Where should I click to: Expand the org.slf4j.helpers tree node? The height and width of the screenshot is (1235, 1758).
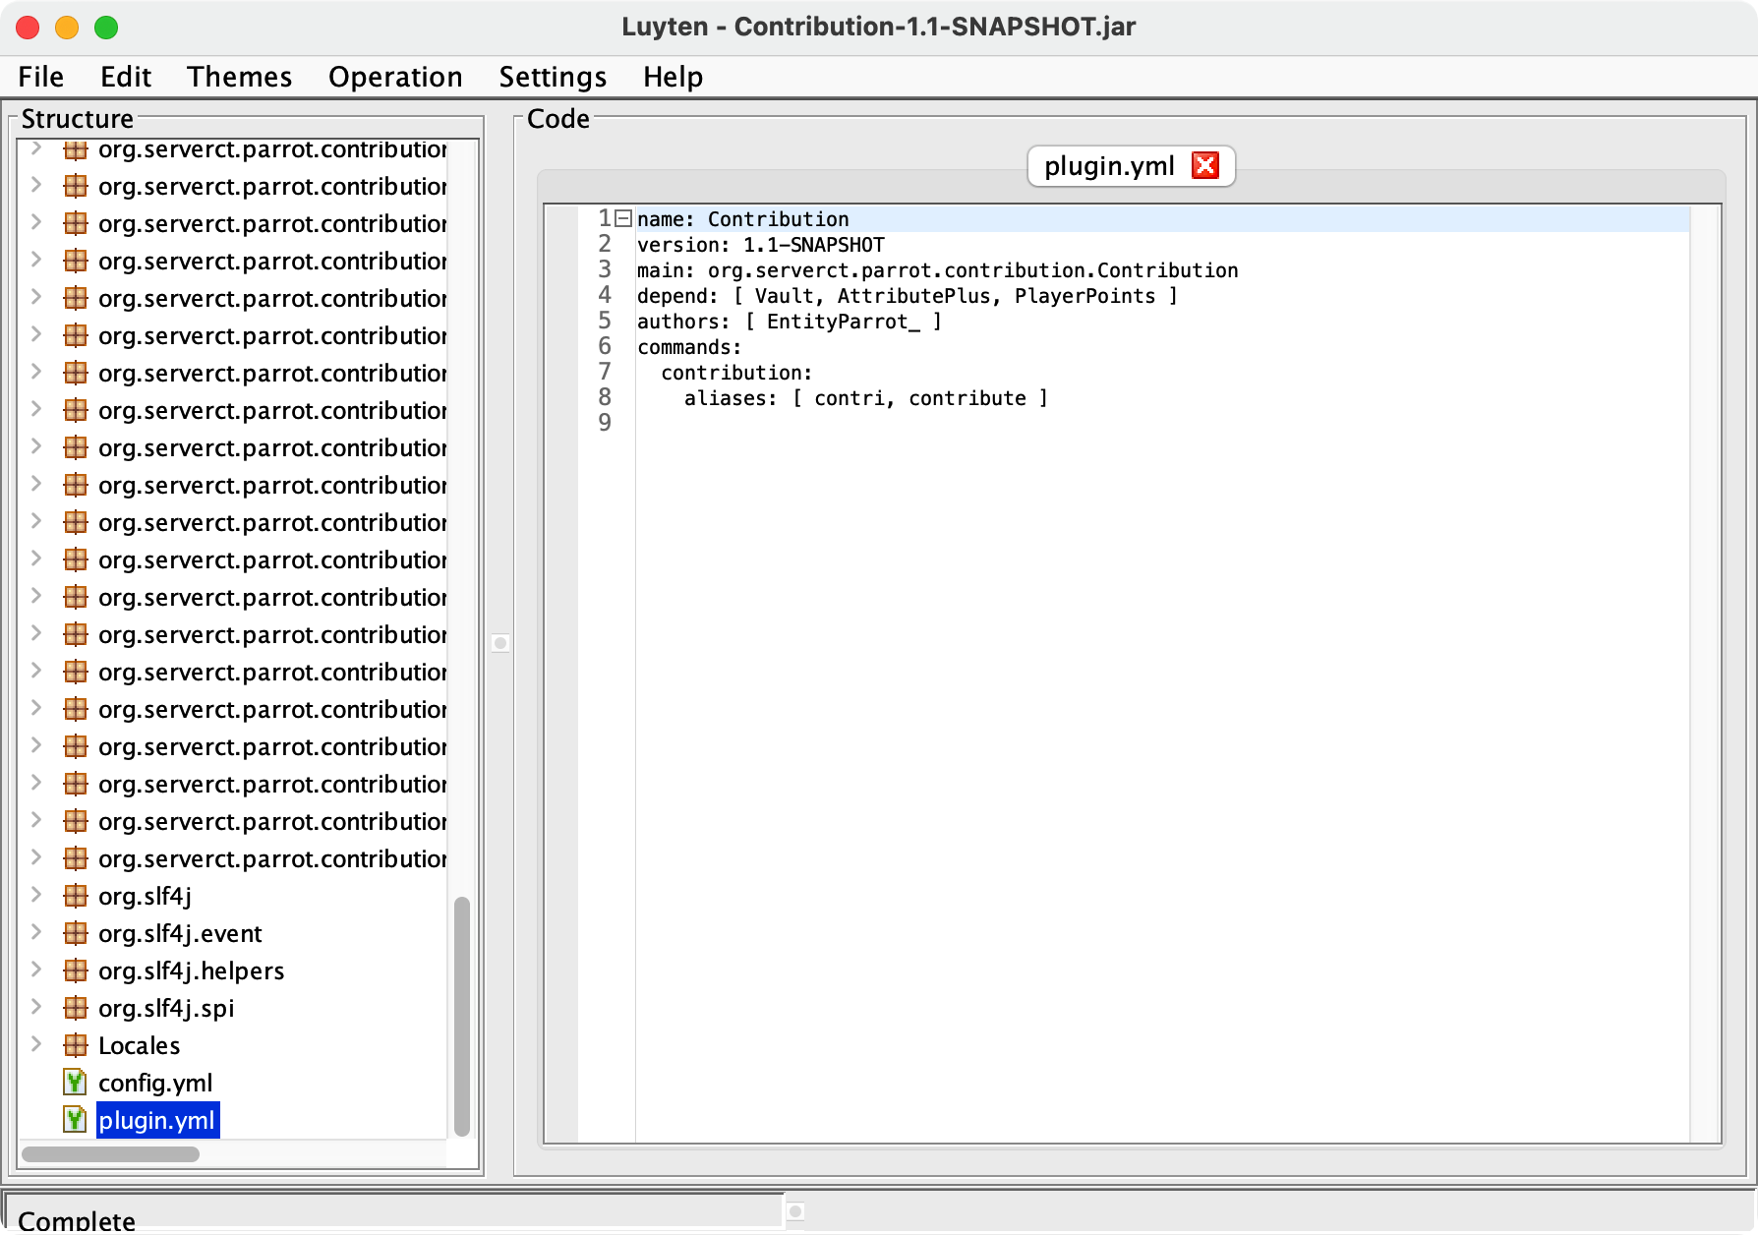coord(36,970)
